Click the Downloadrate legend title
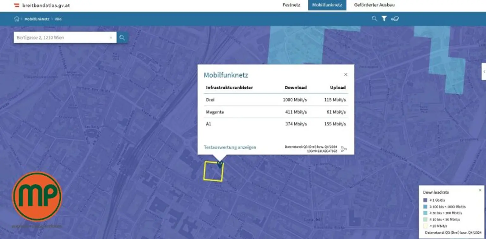 [x=436, y=192]
